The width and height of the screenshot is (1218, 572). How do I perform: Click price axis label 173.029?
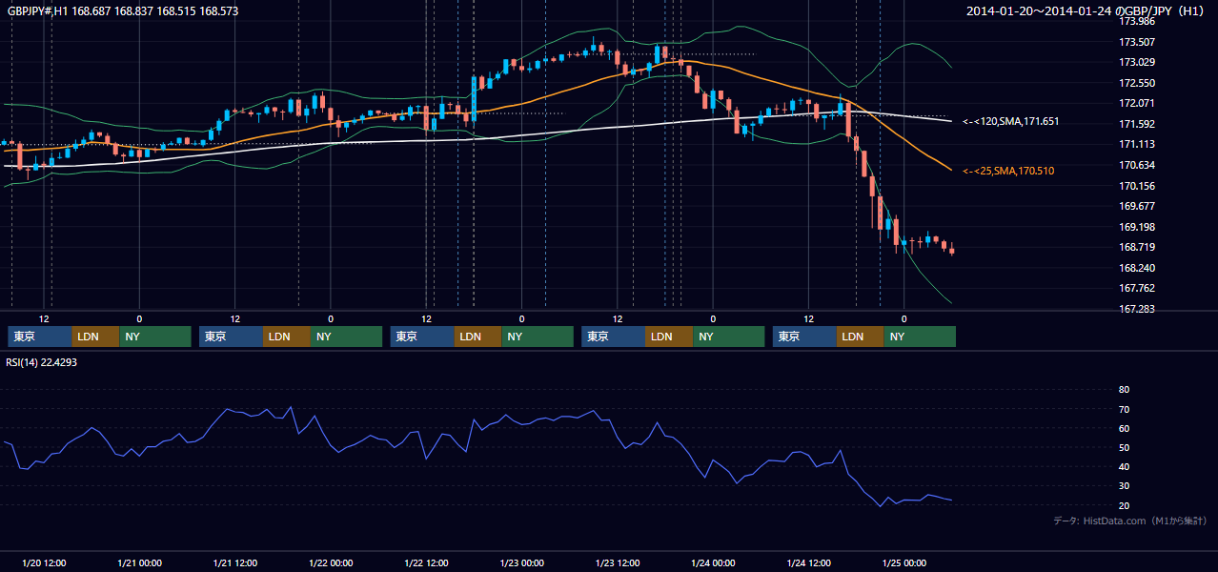tap(1137, 62)
